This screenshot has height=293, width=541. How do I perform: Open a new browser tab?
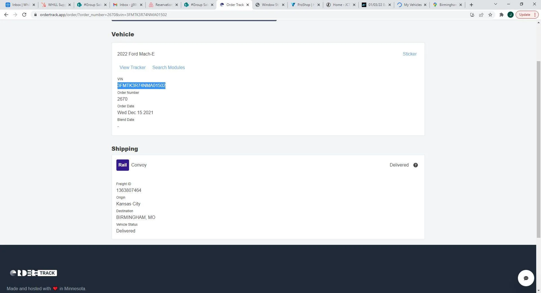471,5
